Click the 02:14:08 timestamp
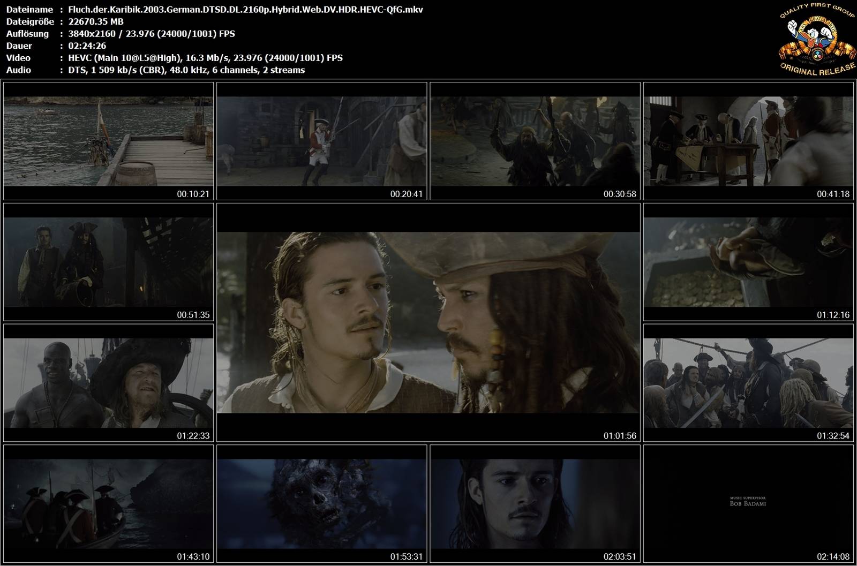 pyautogui.click(x=833, y=556)
